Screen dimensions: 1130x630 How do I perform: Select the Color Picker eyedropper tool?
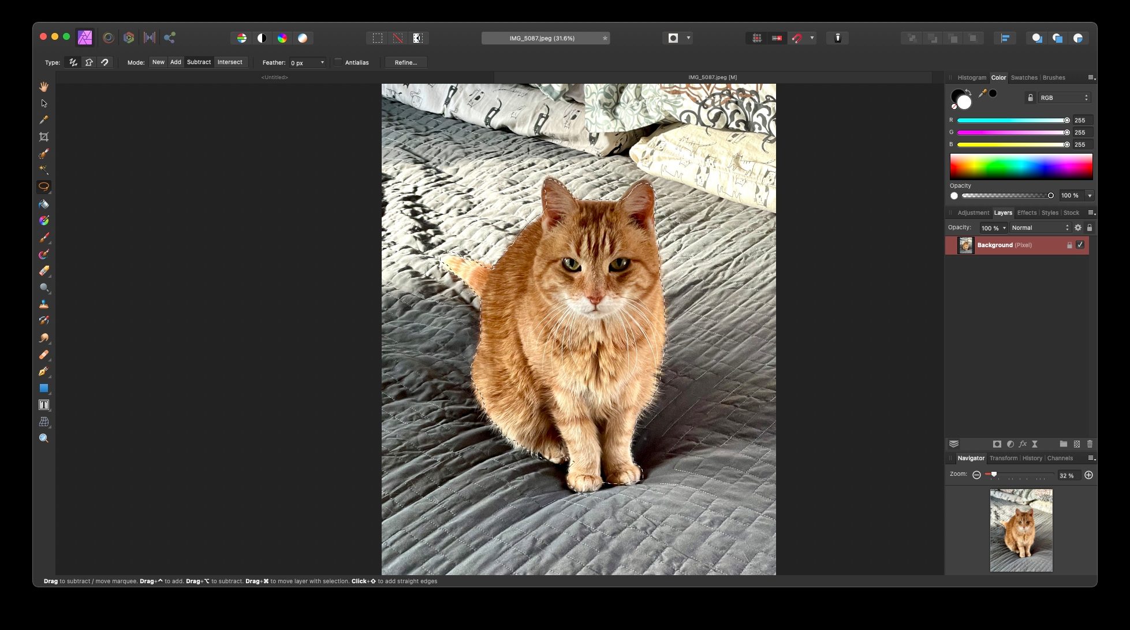[44, 120]
